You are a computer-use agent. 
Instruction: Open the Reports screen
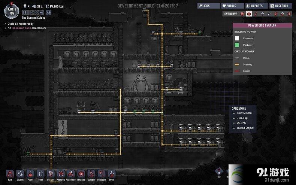tap(257, 6)
